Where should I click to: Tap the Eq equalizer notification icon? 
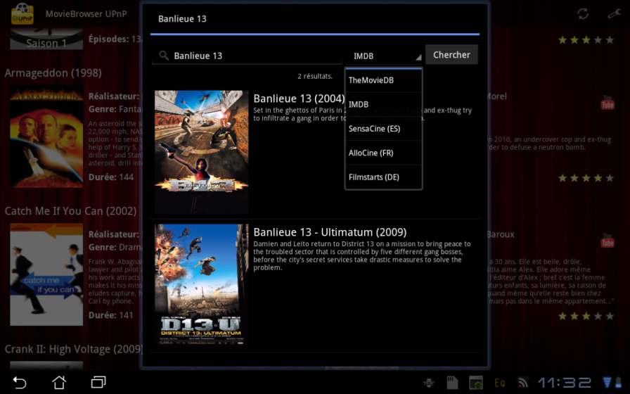(x=499, y=382)
